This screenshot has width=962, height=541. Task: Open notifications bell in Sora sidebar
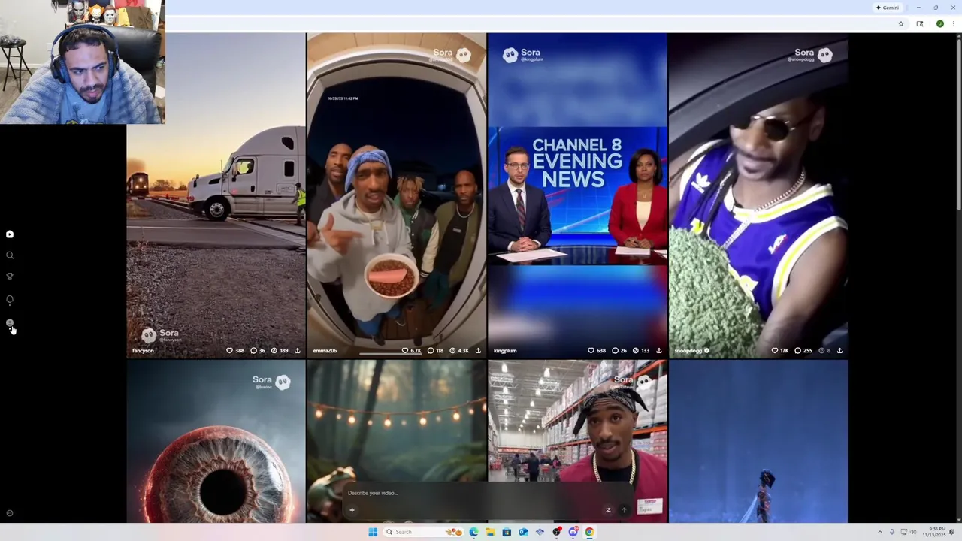[10, 299]
